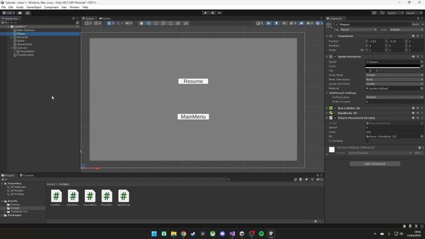Pick color with the eyedropper icon
The width and height of the screenshot is (425, 239).
(422, 66)
